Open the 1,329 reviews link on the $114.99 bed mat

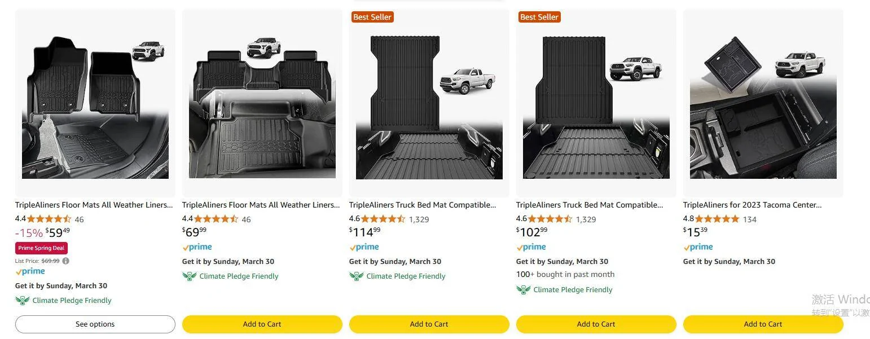419,219
